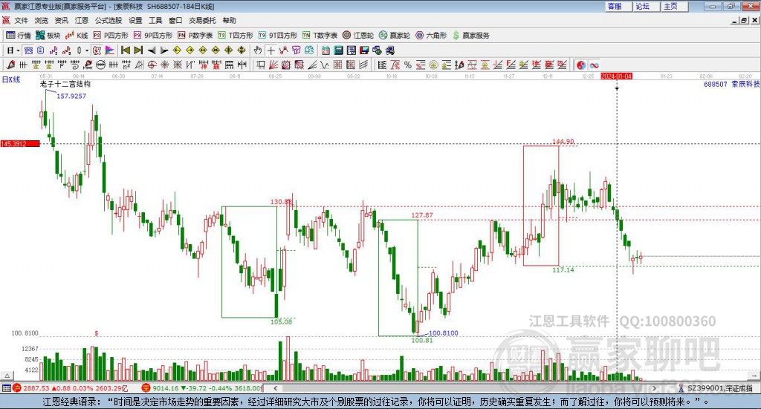Image resolution: width=761 pixels, height=409 pixels.
Task: Open the P四方形 tool
Action: point(111,36)
